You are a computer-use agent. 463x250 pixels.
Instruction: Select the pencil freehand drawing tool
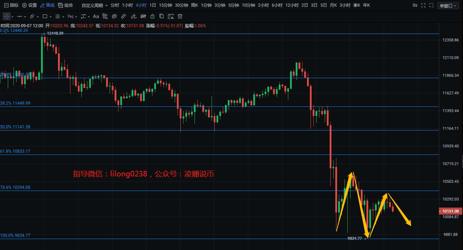pos(133,17)
